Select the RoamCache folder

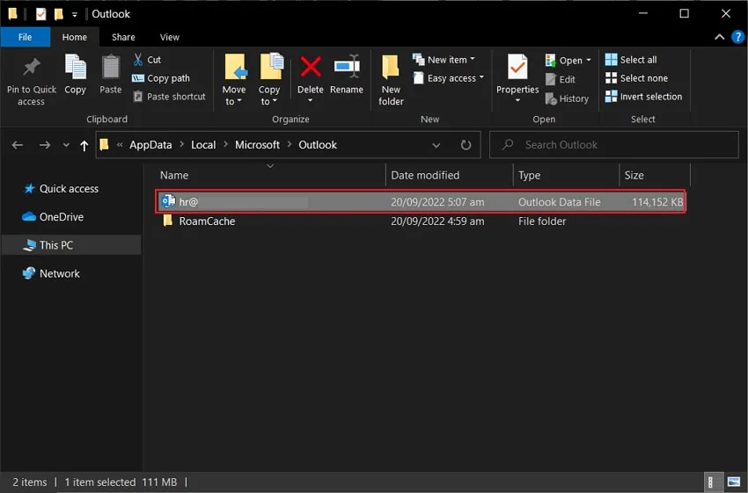[x=207, y=221]
